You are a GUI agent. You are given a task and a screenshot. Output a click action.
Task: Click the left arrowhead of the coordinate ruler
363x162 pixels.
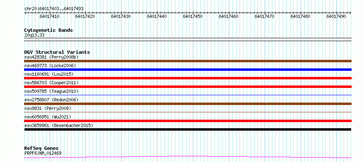(x=25, y=13)
